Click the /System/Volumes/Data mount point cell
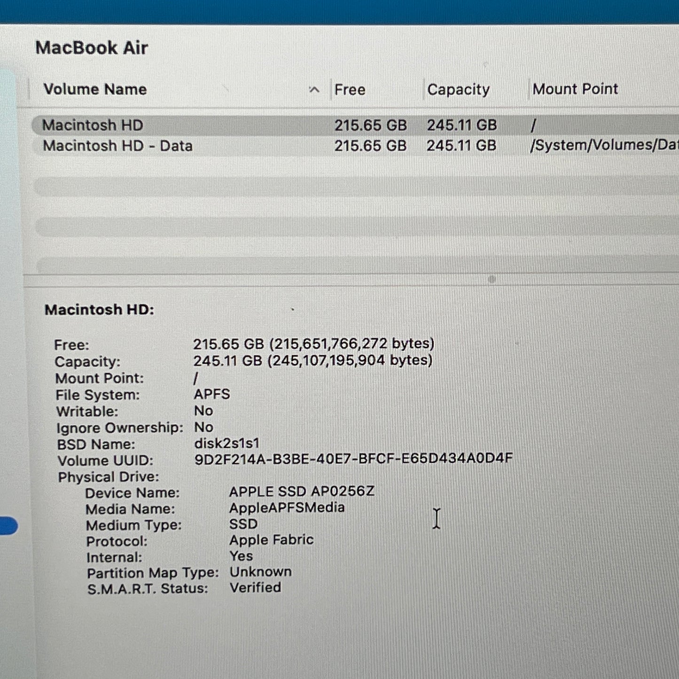 [x=605, y=145]
